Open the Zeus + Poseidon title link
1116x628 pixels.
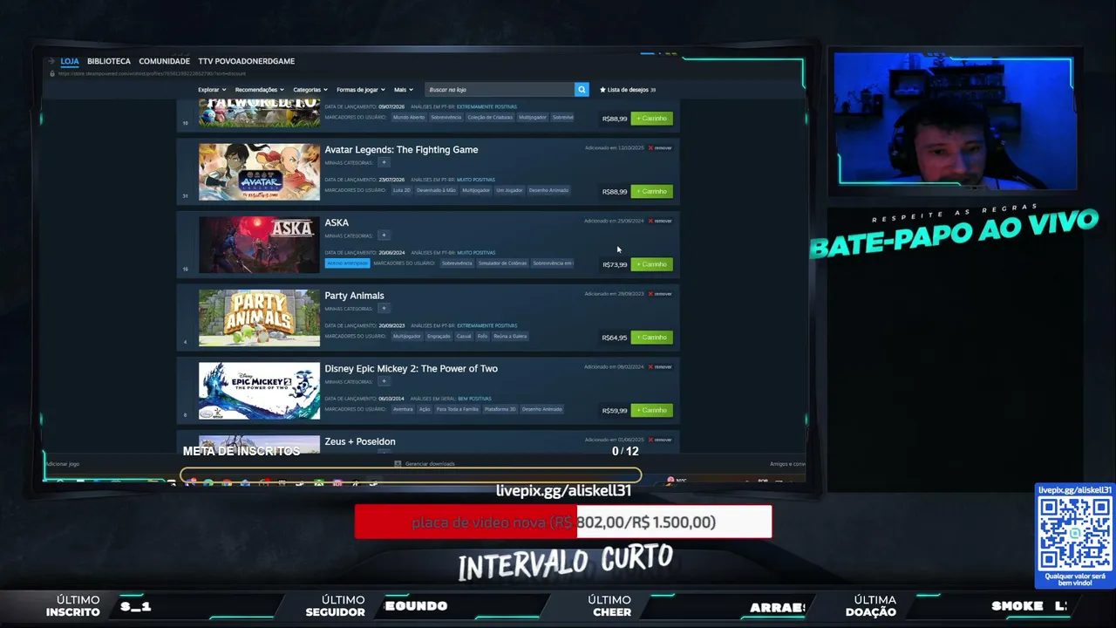pos(360,441)
